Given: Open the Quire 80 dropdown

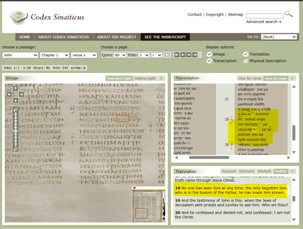Looking at the screenshot, I should pos(120,55).
